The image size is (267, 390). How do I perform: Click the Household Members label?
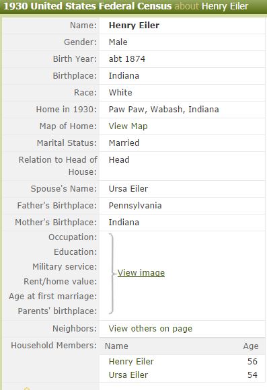pos(54,345)
